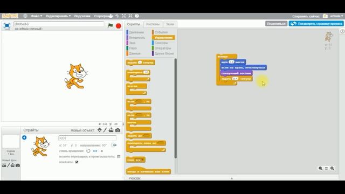Select the Движение block category
The height and width of the screenshot is (194, 345).
(x=136, y=32)
